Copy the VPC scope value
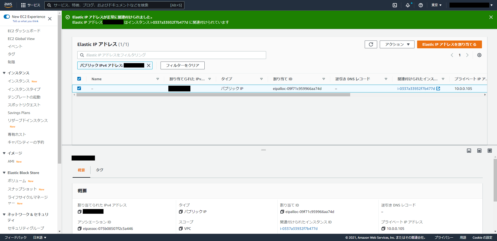The height and width of the screenshot is (241, 497). pos(181,229)
